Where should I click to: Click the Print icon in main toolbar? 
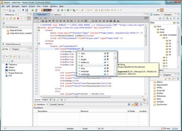[14, 10]
